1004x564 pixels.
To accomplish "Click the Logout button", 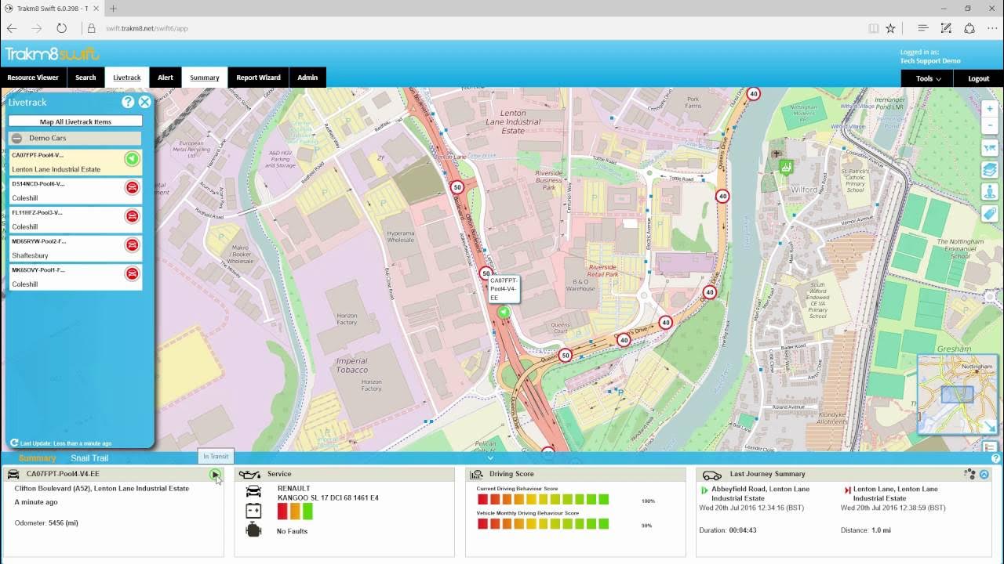I will (x=979, y=78).
